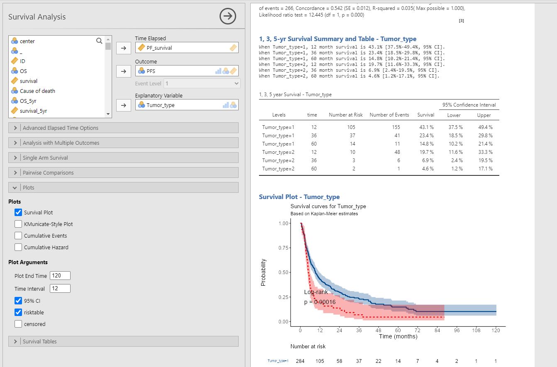Image resolution: width=557 pixels, height=367 pixels.
Task: Open the Event Level dropdown
Action: (202, 83)
